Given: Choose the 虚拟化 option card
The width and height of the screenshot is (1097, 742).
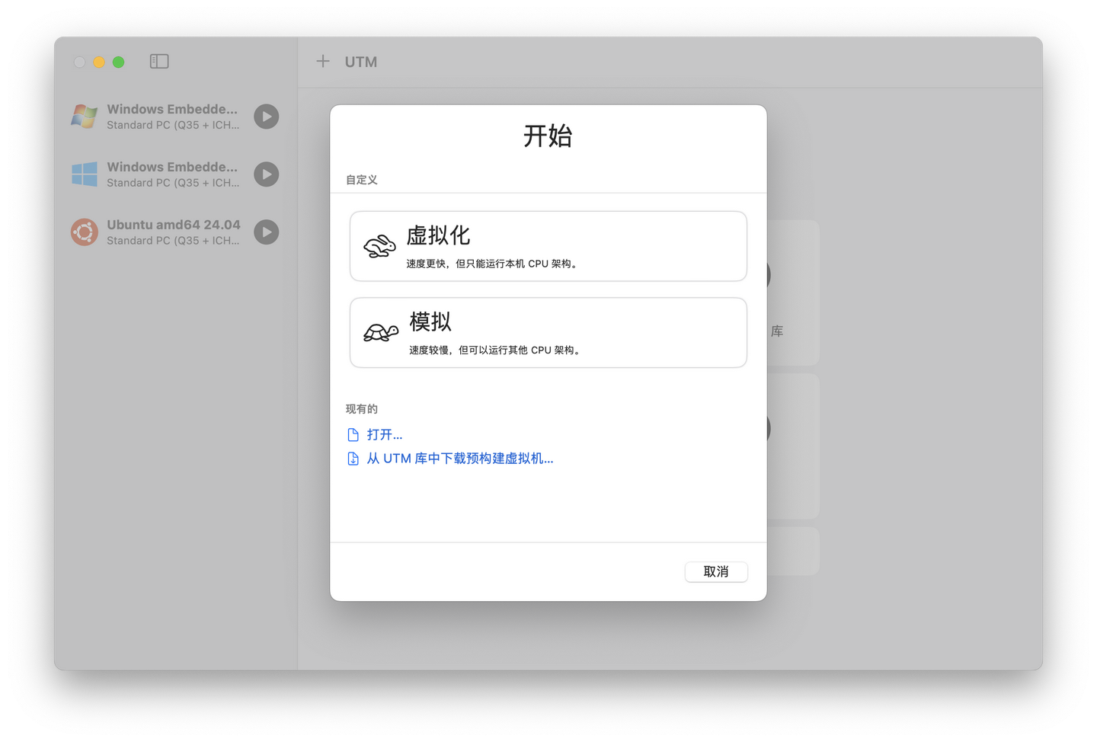Looking at the screenshot, I should [x=548, y=245].
